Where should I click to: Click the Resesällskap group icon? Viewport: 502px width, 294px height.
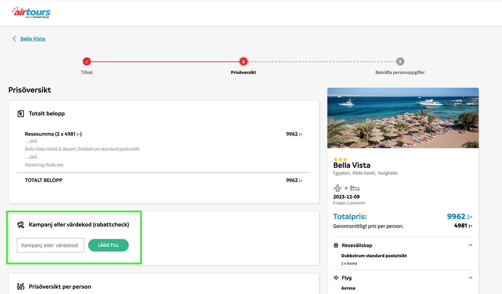point(336,245)
